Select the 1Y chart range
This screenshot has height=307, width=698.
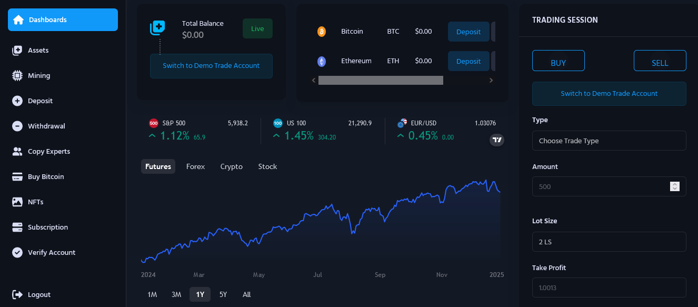tap(200, 294)
